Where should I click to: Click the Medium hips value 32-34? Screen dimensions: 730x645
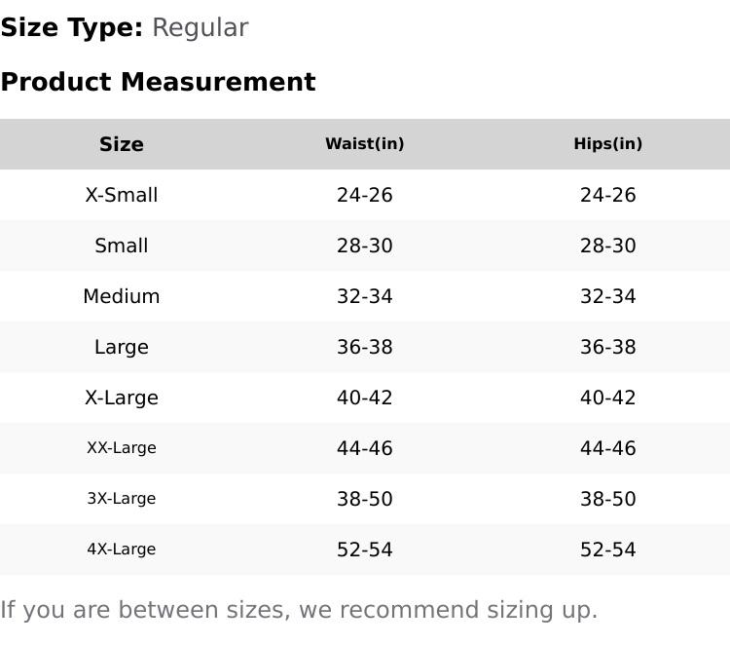pos(608,296)
